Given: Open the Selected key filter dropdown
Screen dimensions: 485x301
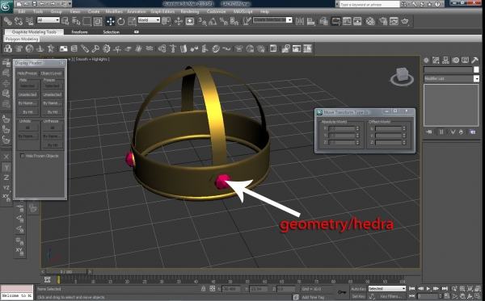Looking at the screenshot, I should pos(386,289).
